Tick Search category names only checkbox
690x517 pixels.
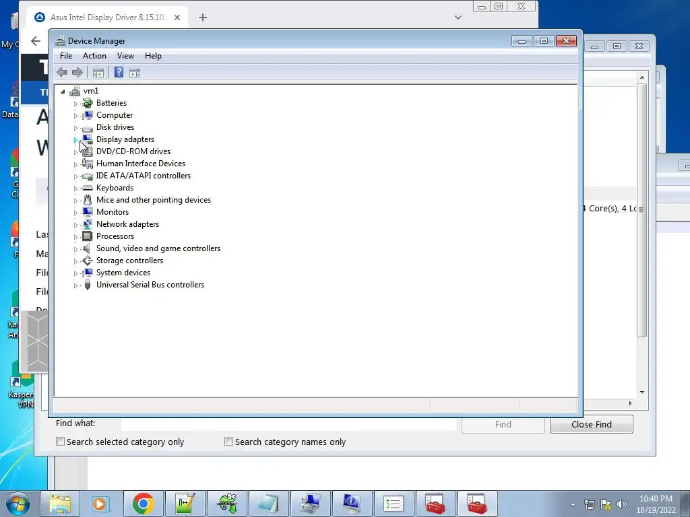pyautogui.click(x=228, y=442)
